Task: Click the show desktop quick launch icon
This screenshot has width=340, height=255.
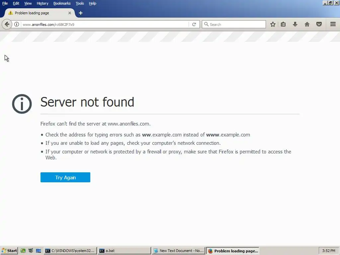Action: 39,251
